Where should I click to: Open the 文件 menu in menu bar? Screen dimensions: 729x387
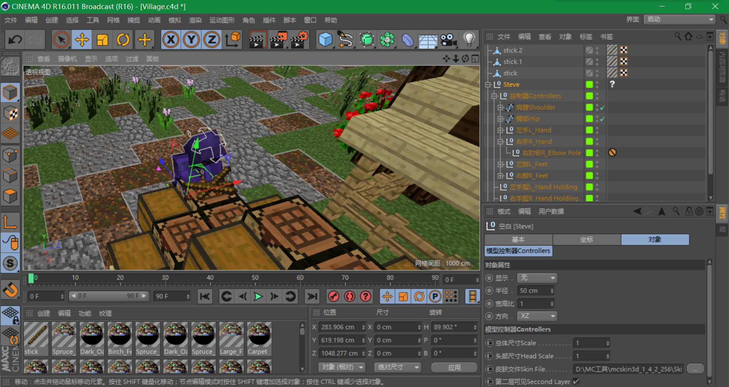(x=11, y=20)
